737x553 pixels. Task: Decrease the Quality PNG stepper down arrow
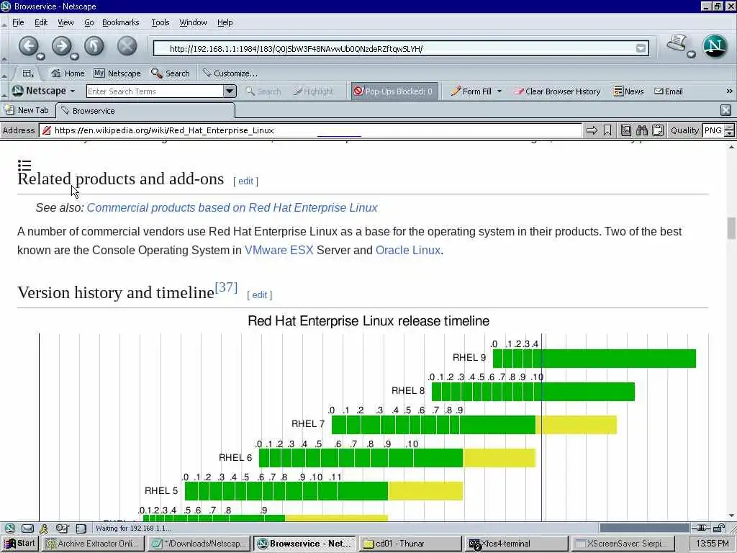730,134
